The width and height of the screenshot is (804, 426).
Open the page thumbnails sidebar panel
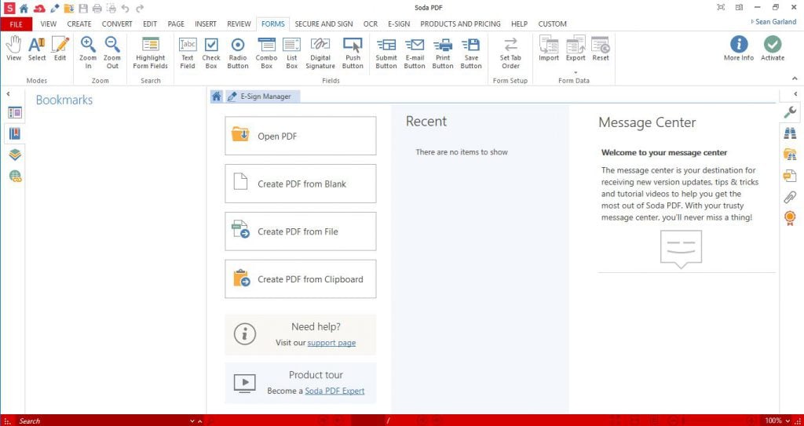pyautogui.click(x=15, y=113)
